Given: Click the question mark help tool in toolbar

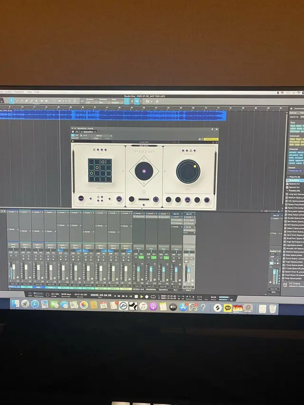Looking at the screenshot, I should [55, 101].
